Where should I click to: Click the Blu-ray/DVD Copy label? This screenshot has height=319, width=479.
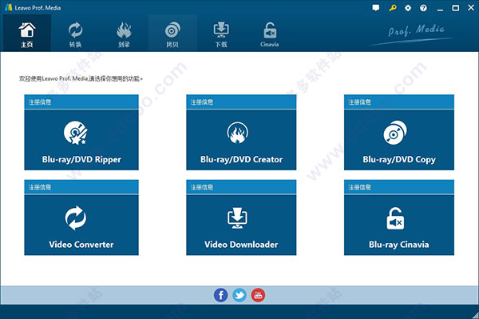tap(399, 160)
